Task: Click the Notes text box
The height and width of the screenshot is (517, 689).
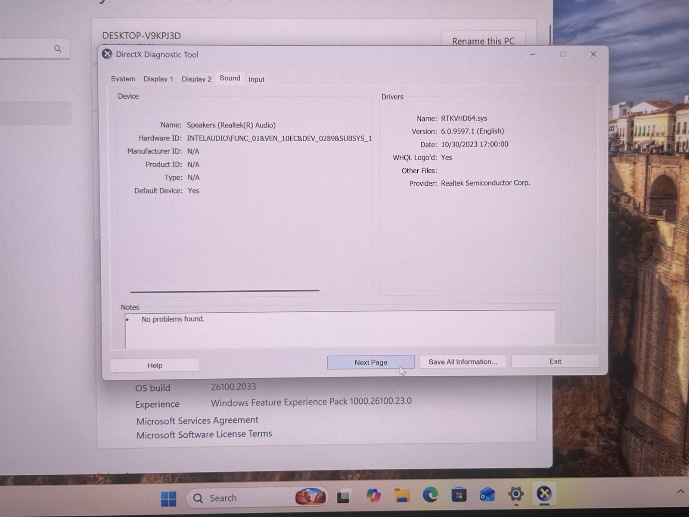Action: pyautogui.click(x=340, y=329)
